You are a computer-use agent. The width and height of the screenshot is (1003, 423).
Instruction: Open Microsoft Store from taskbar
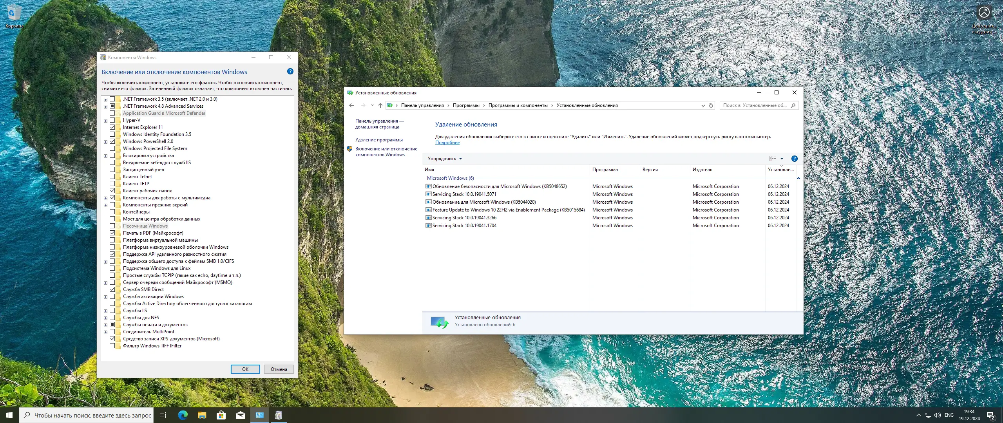coord(221,415)
